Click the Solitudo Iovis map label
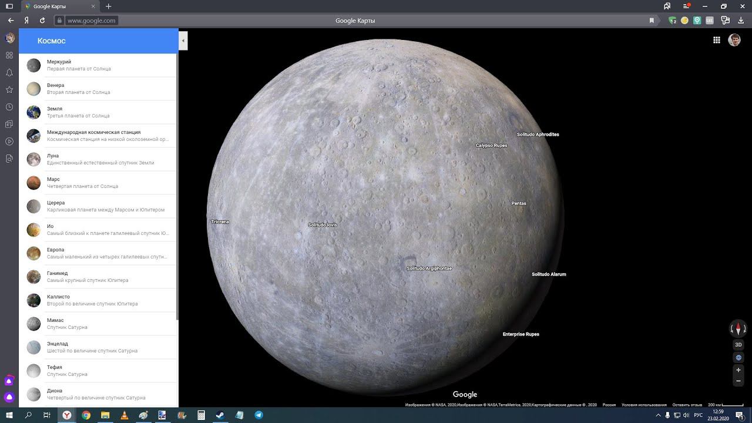The width and height of the screenshot is (752, 423). coord(323,225)
